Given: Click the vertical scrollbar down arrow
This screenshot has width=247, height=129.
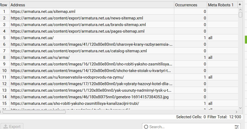Looking at the screenshot, I should coord(240,108).
